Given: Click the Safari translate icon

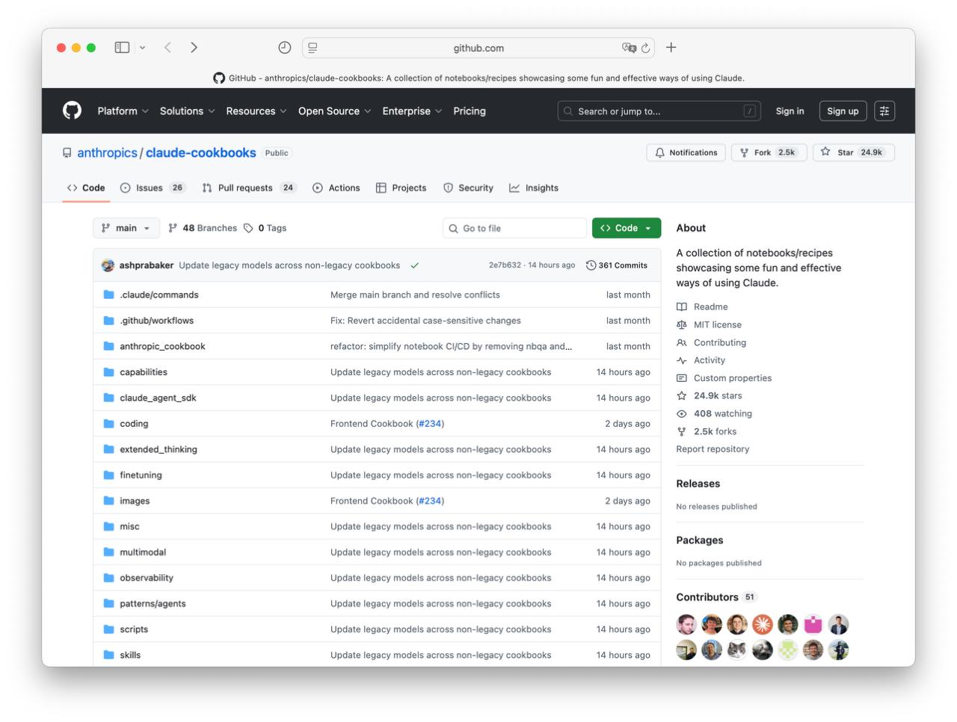Looking at the screenshot, I should tap(629, 48).
